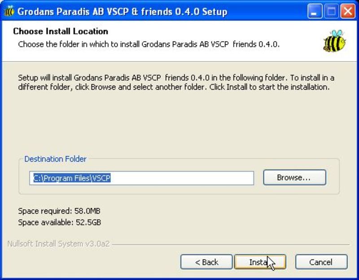Click the "Setup will install" instruction paragraph
This screenshot has height=280, width=359.
coord(175,82)
